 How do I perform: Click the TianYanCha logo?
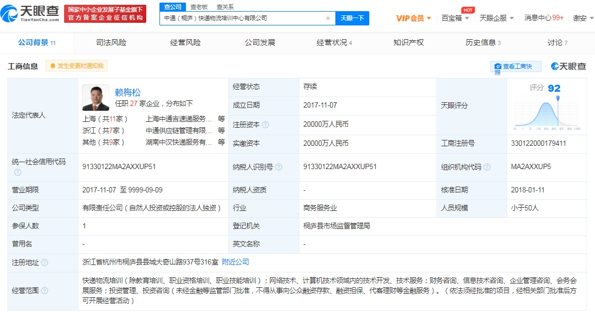coord(30,14)
